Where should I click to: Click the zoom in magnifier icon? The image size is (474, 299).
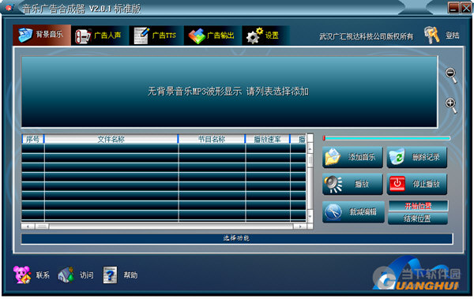tap(451, 106)
